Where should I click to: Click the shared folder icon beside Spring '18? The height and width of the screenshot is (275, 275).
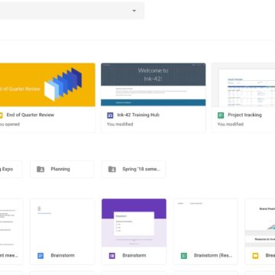coord(112,169)
